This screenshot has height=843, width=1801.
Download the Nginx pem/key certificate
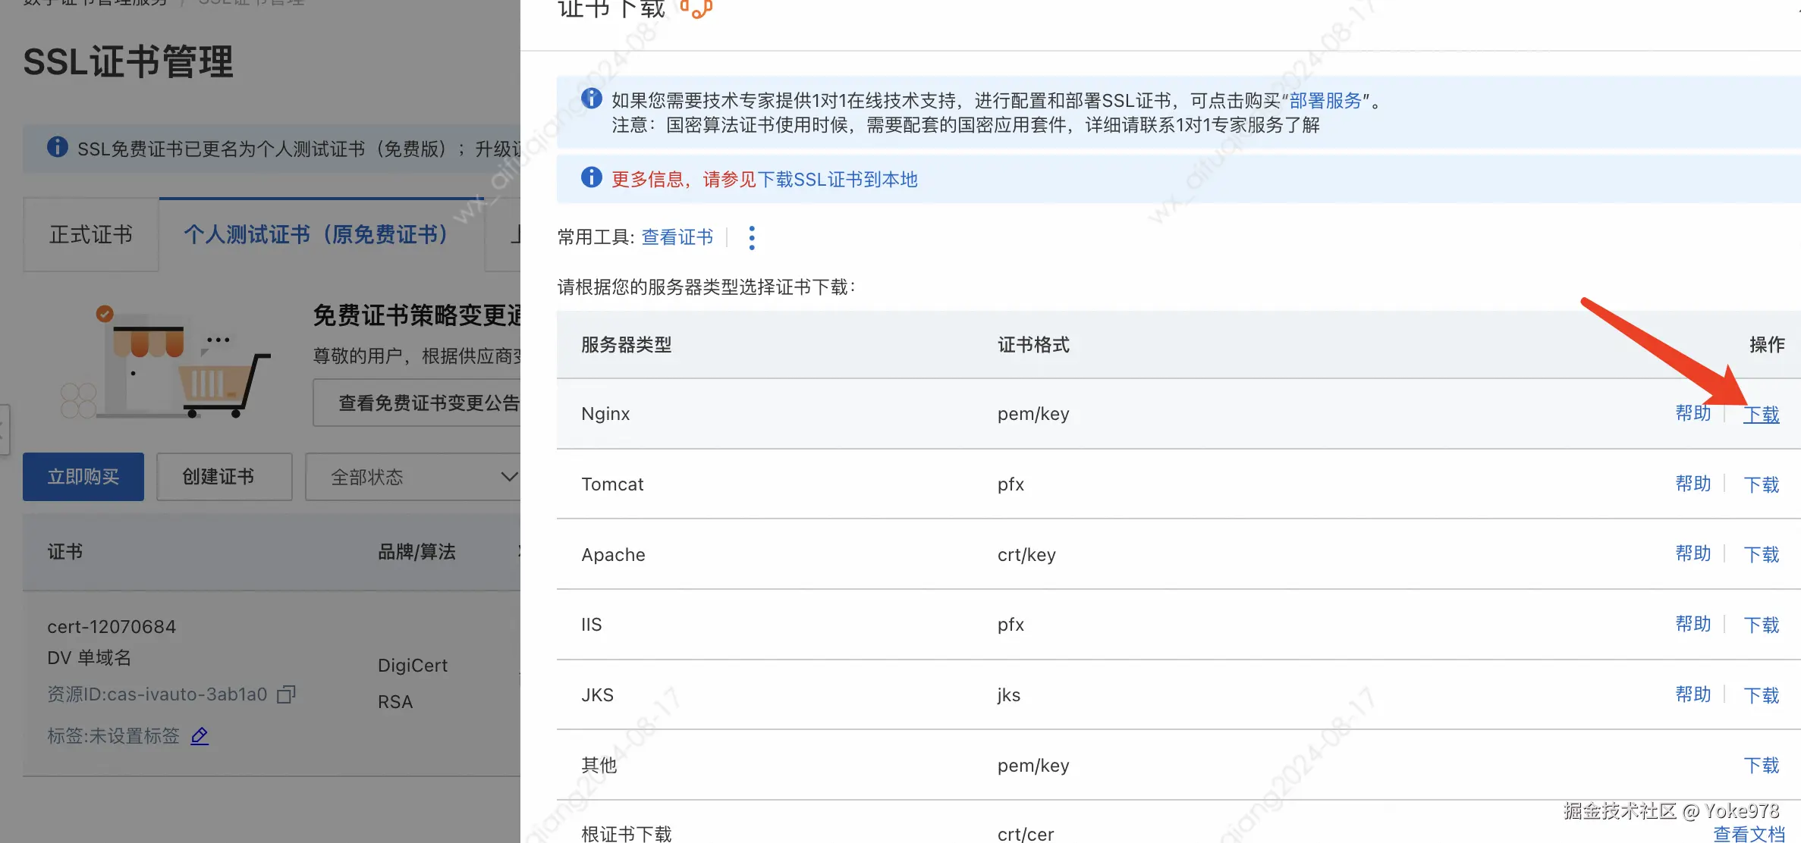click(1761, 415)
